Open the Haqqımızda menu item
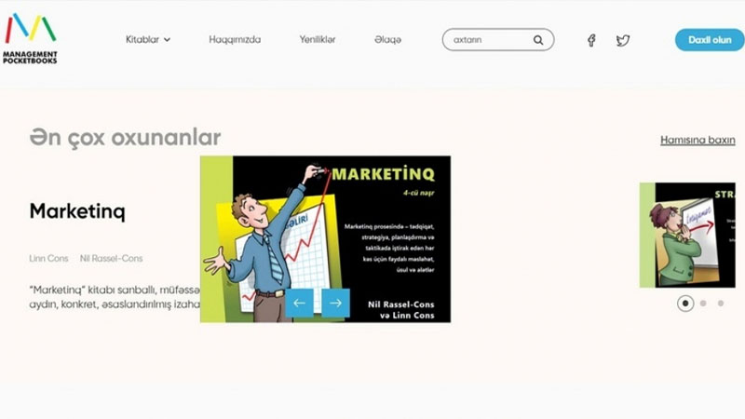Image resolution: width=745 pixels, height=419 pixels. (x=235, y=39)
